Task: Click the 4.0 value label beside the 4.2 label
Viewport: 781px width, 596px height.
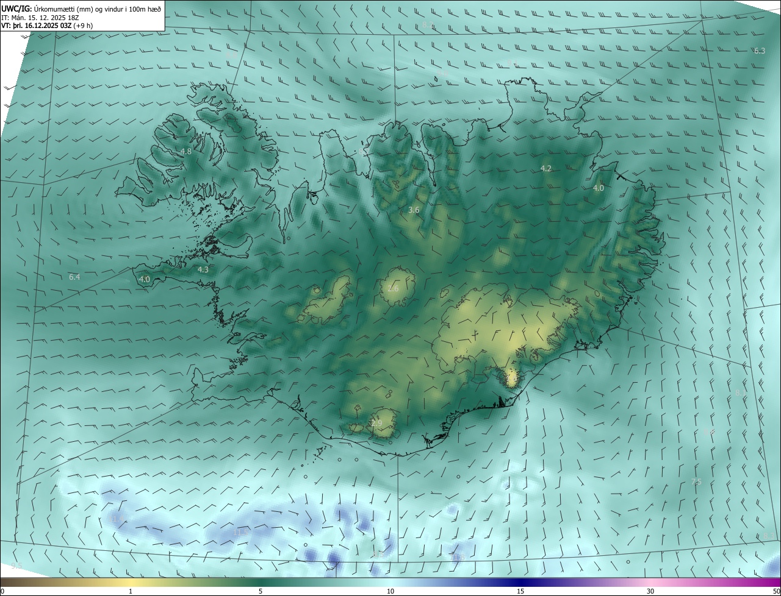Action: pyautogui.click(x=599, y=188)
